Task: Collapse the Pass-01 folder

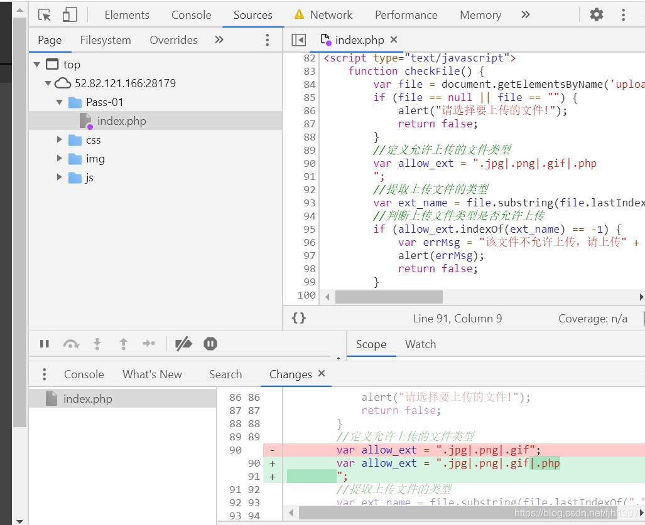Action: tap(60, 102)
